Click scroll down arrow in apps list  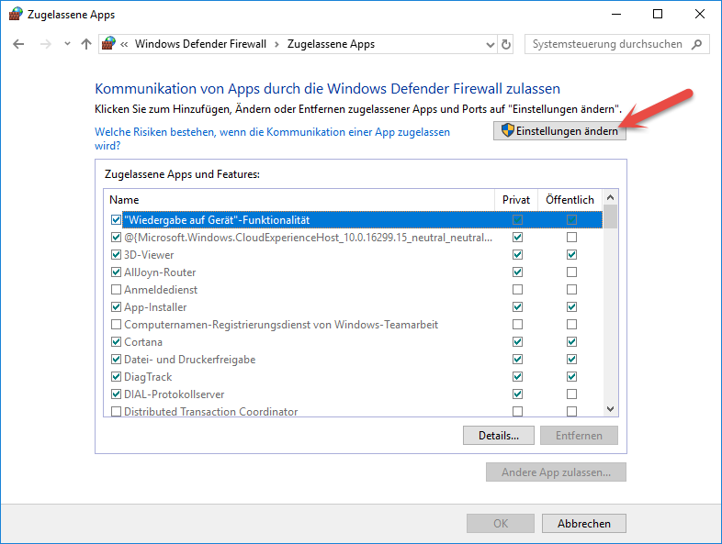tap(611, 409)
